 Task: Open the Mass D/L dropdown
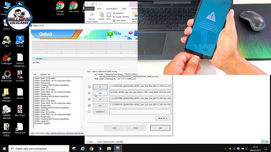click(x=163, y=118)
